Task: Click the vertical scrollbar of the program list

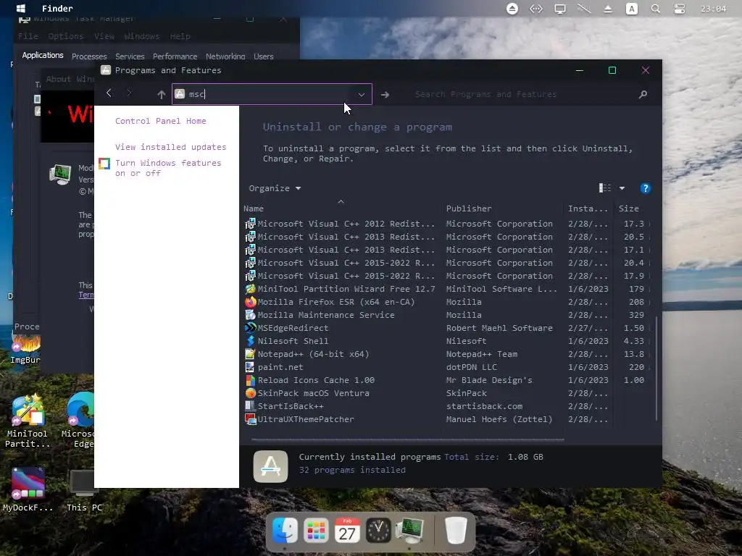Action: point(656,368)
